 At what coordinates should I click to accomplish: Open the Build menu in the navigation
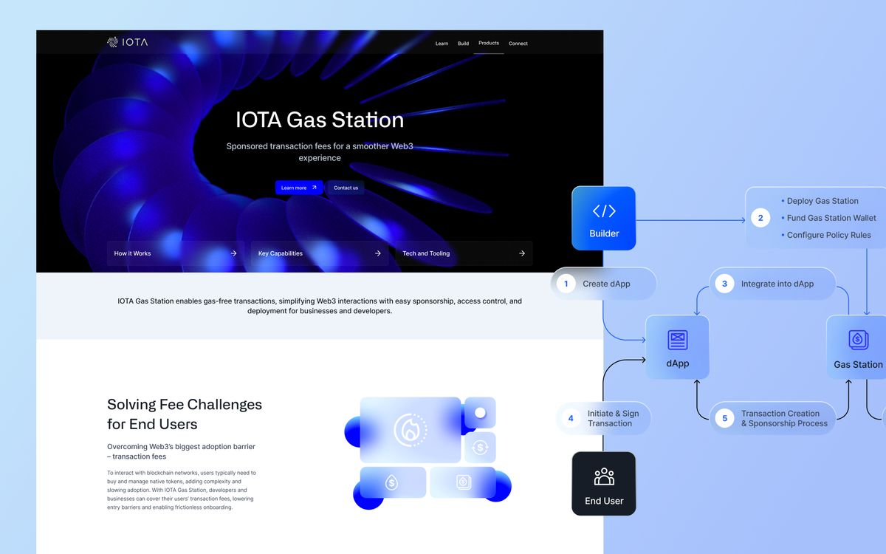(x=463, y=44)
